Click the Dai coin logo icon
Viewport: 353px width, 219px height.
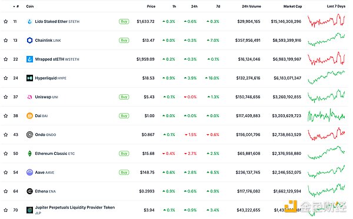click(30, 116)
